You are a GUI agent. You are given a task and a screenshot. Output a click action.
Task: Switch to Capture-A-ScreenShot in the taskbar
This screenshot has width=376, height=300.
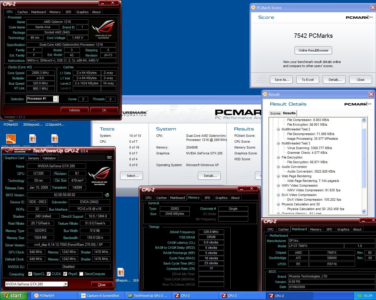pos(102,296)
